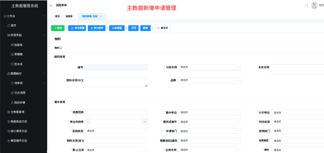Open 已办流程 completed processes
This screenshot has width=324, height=153.
(19, 93)
